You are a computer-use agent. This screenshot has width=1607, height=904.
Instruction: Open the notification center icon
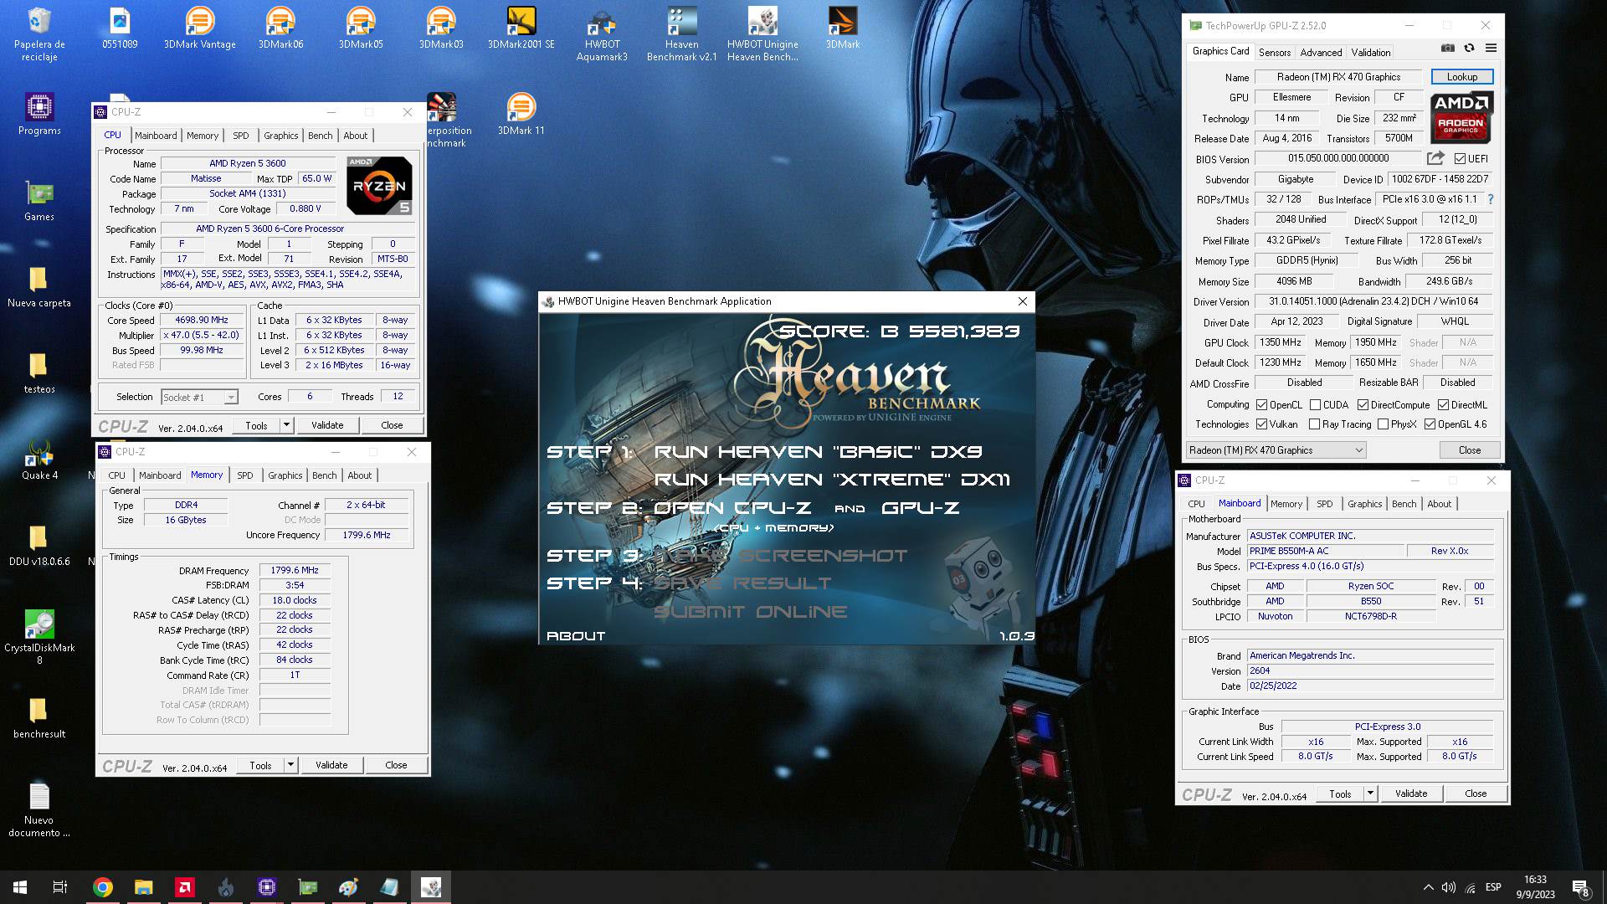click(1580, 888)
